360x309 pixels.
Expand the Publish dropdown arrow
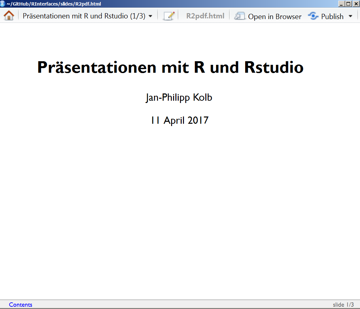(x=350, y=16)
